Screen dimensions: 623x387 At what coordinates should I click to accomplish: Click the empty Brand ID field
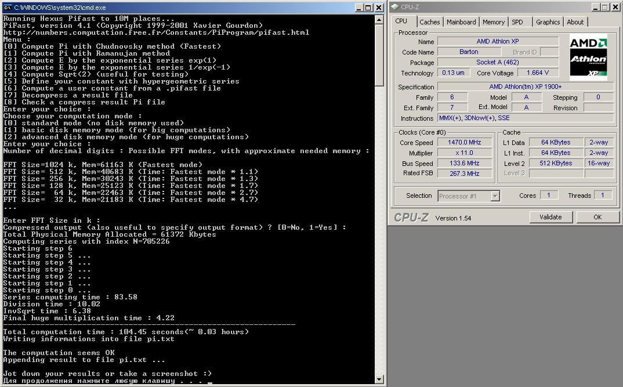pos(549,52)
